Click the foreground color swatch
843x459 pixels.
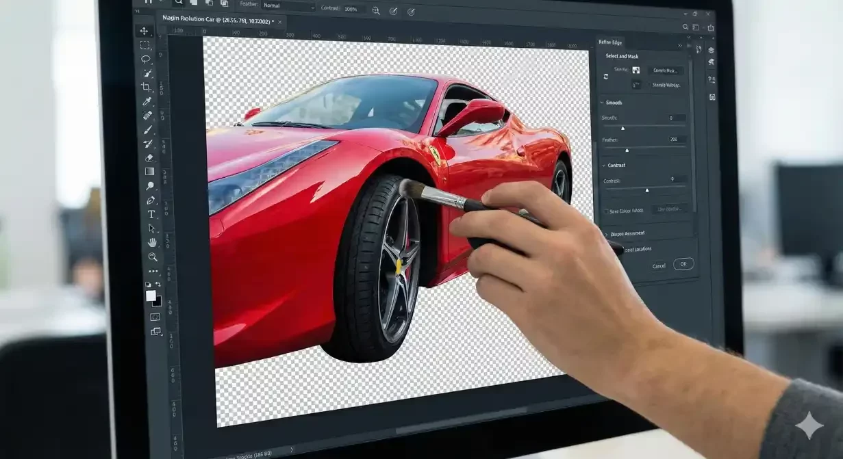(151, 296)
